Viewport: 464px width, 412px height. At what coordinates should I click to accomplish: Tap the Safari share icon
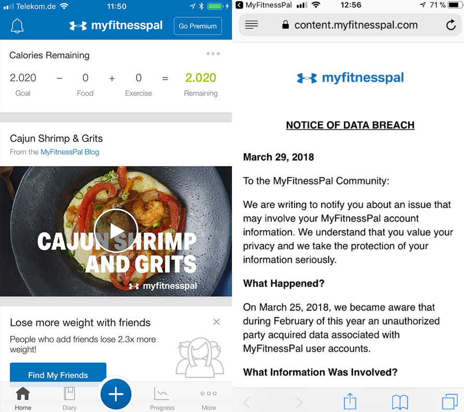350,402
